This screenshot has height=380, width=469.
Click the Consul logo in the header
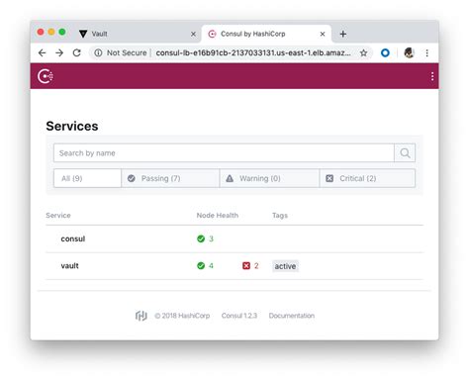[x=46, y=76]
